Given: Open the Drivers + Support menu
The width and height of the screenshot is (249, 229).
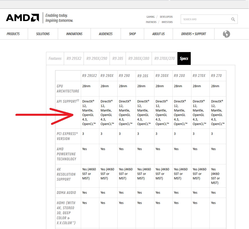Looking at the screenshot, I should (194, 34).
